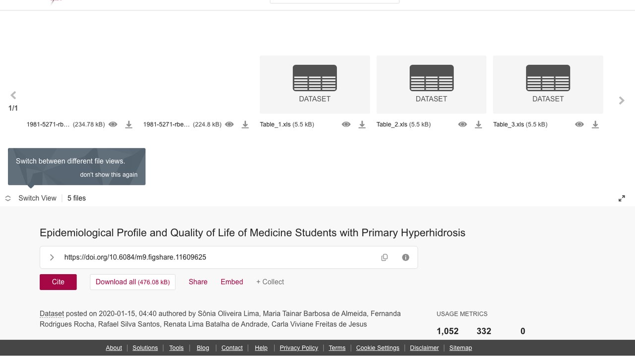Click the Cite button
Screen dimensions: 635x357
pos(58,282)
